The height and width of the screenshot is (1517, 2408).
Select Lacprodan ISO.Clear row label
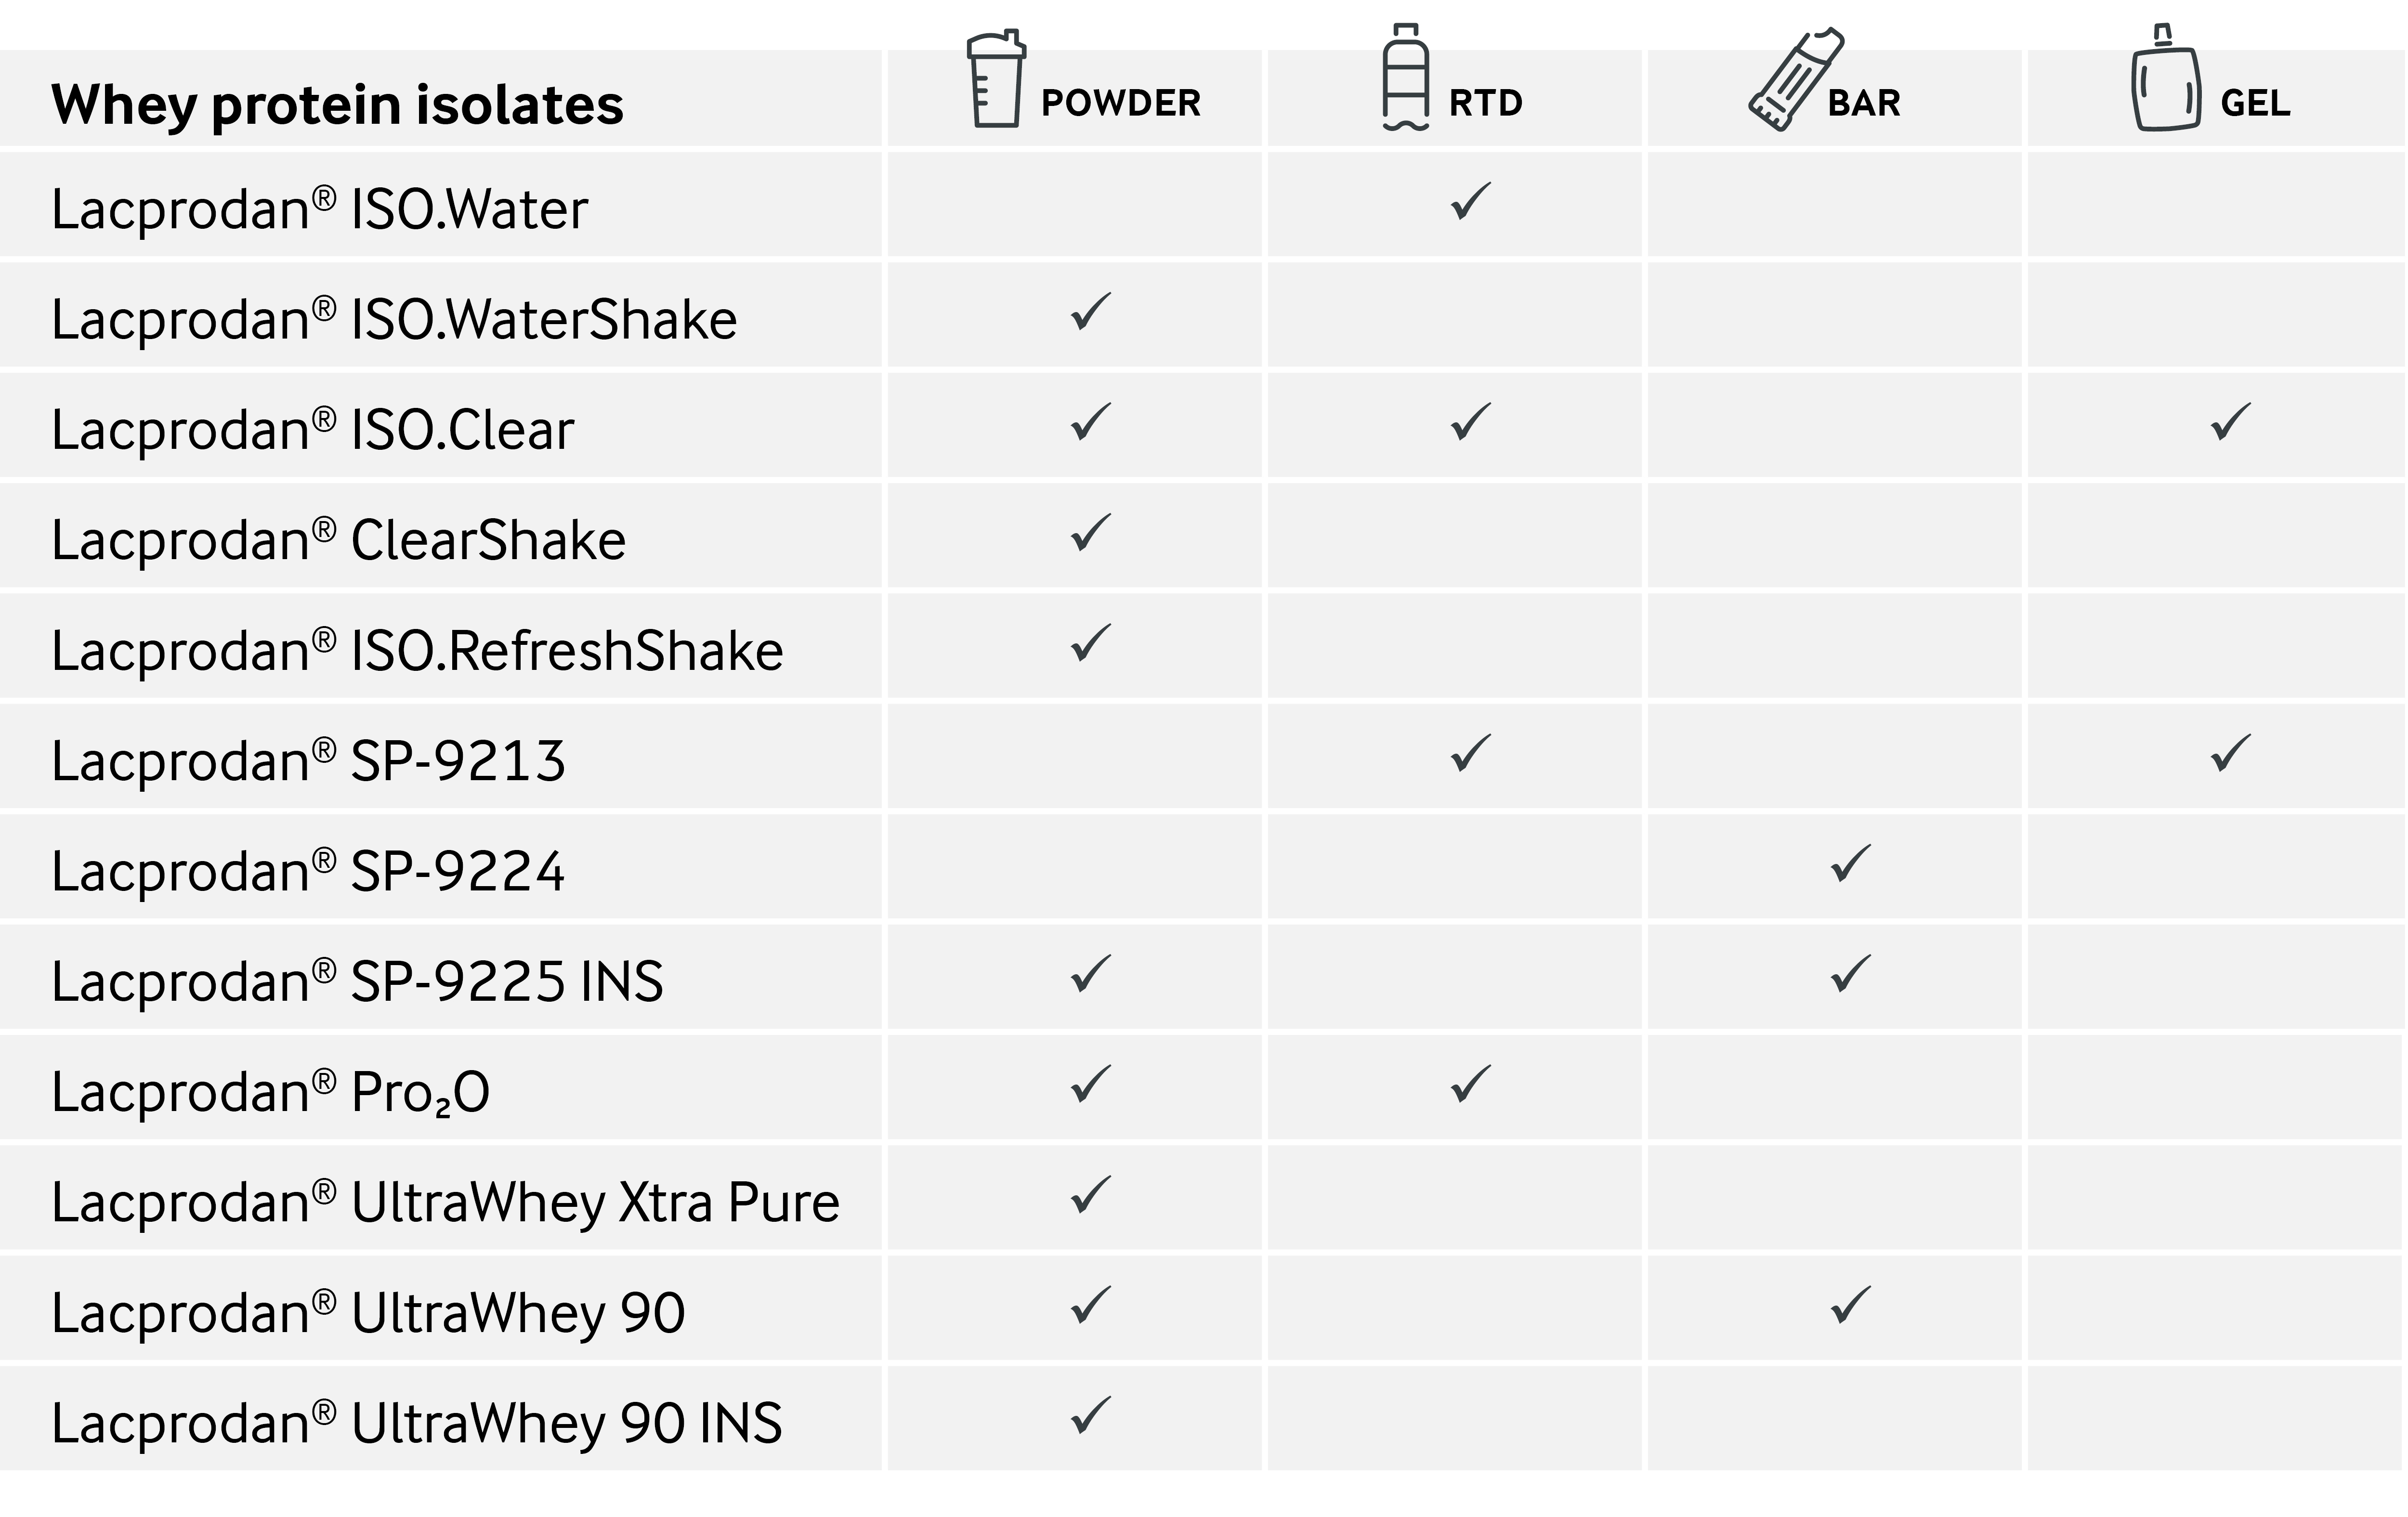point(312,430)
